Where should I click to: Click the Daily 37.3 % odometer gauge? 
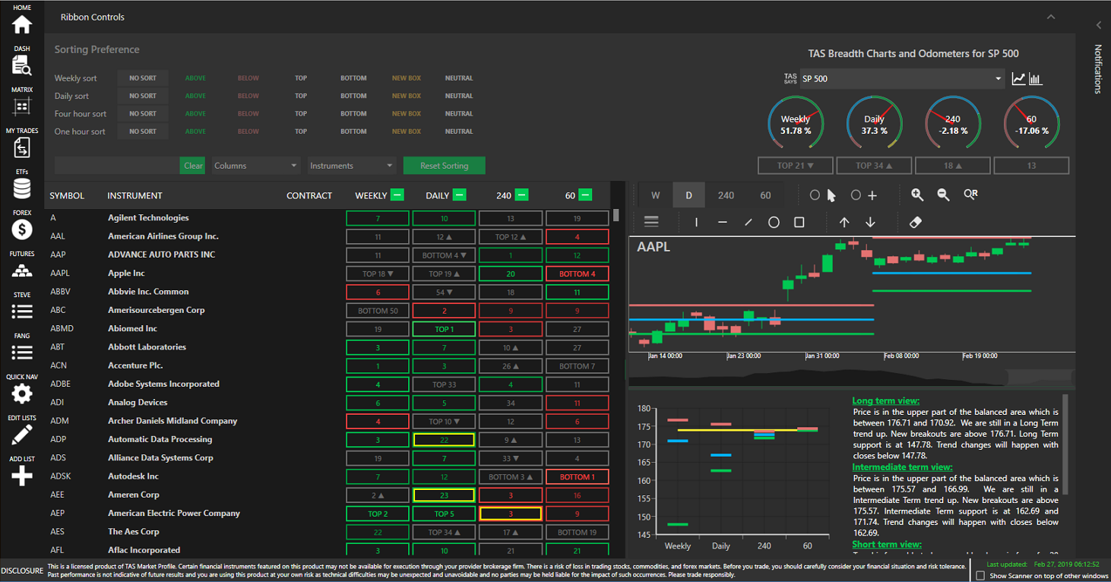[x=874, y=124]
